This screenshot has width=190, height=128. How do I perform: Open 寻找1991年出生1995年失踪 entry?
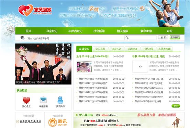93,88
